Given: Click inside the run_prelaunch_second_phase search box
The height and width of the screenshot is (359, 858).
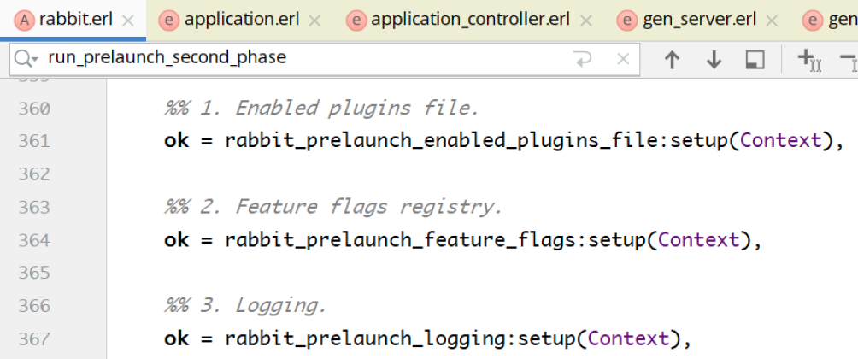Looking at the screenshot, I should (x=299, y=59).
